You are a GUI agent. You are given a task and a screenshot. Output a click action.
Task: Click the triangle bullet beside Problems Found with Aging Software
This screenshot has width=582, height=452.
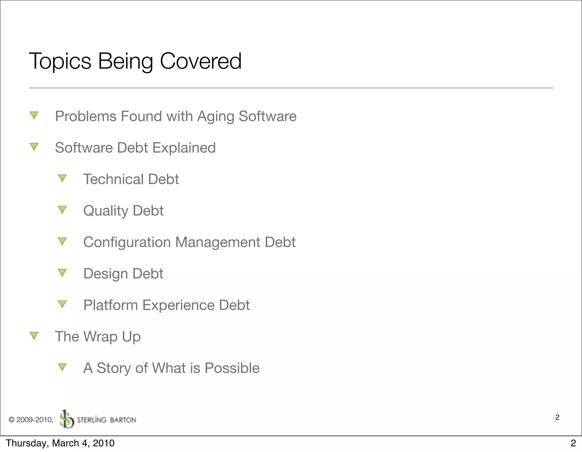[x=34, y=115]
